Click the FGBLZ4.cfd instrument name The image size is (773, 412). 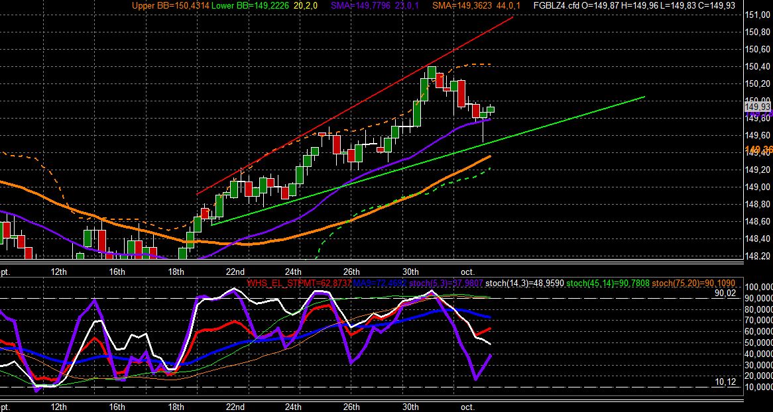pos(558,5)
